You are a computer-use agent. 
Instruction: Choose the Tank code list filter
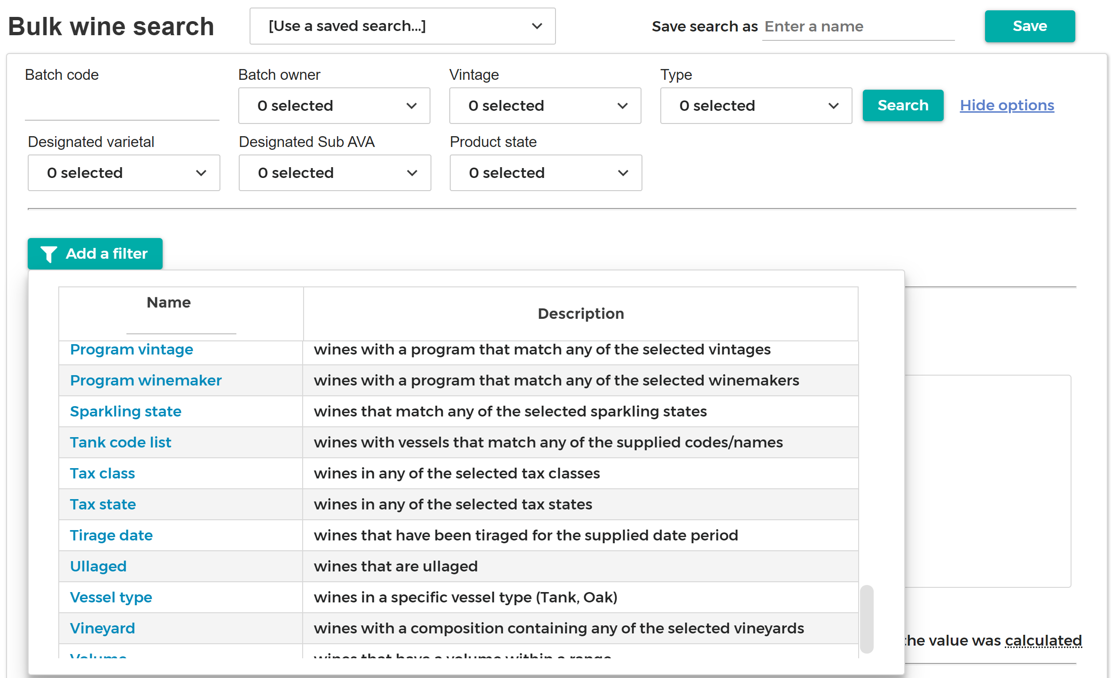click(120, 442)
